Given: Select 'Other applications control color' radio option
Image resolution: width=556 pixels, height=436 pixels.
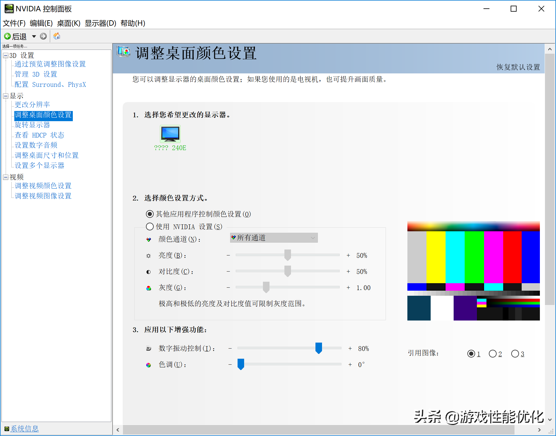Looking at the screenshot, I should pos(150,214).
